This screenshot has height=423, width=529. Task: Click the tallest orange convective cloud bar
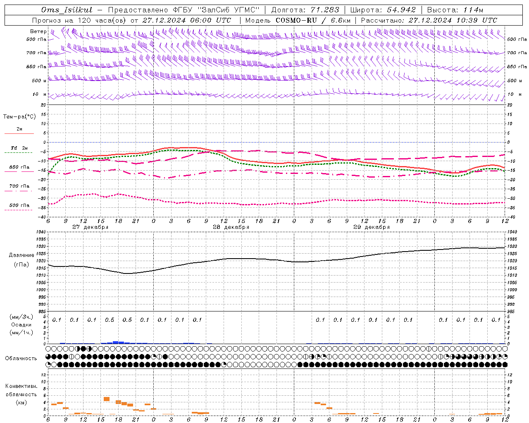pyautogui.click(x=107, y=399)
